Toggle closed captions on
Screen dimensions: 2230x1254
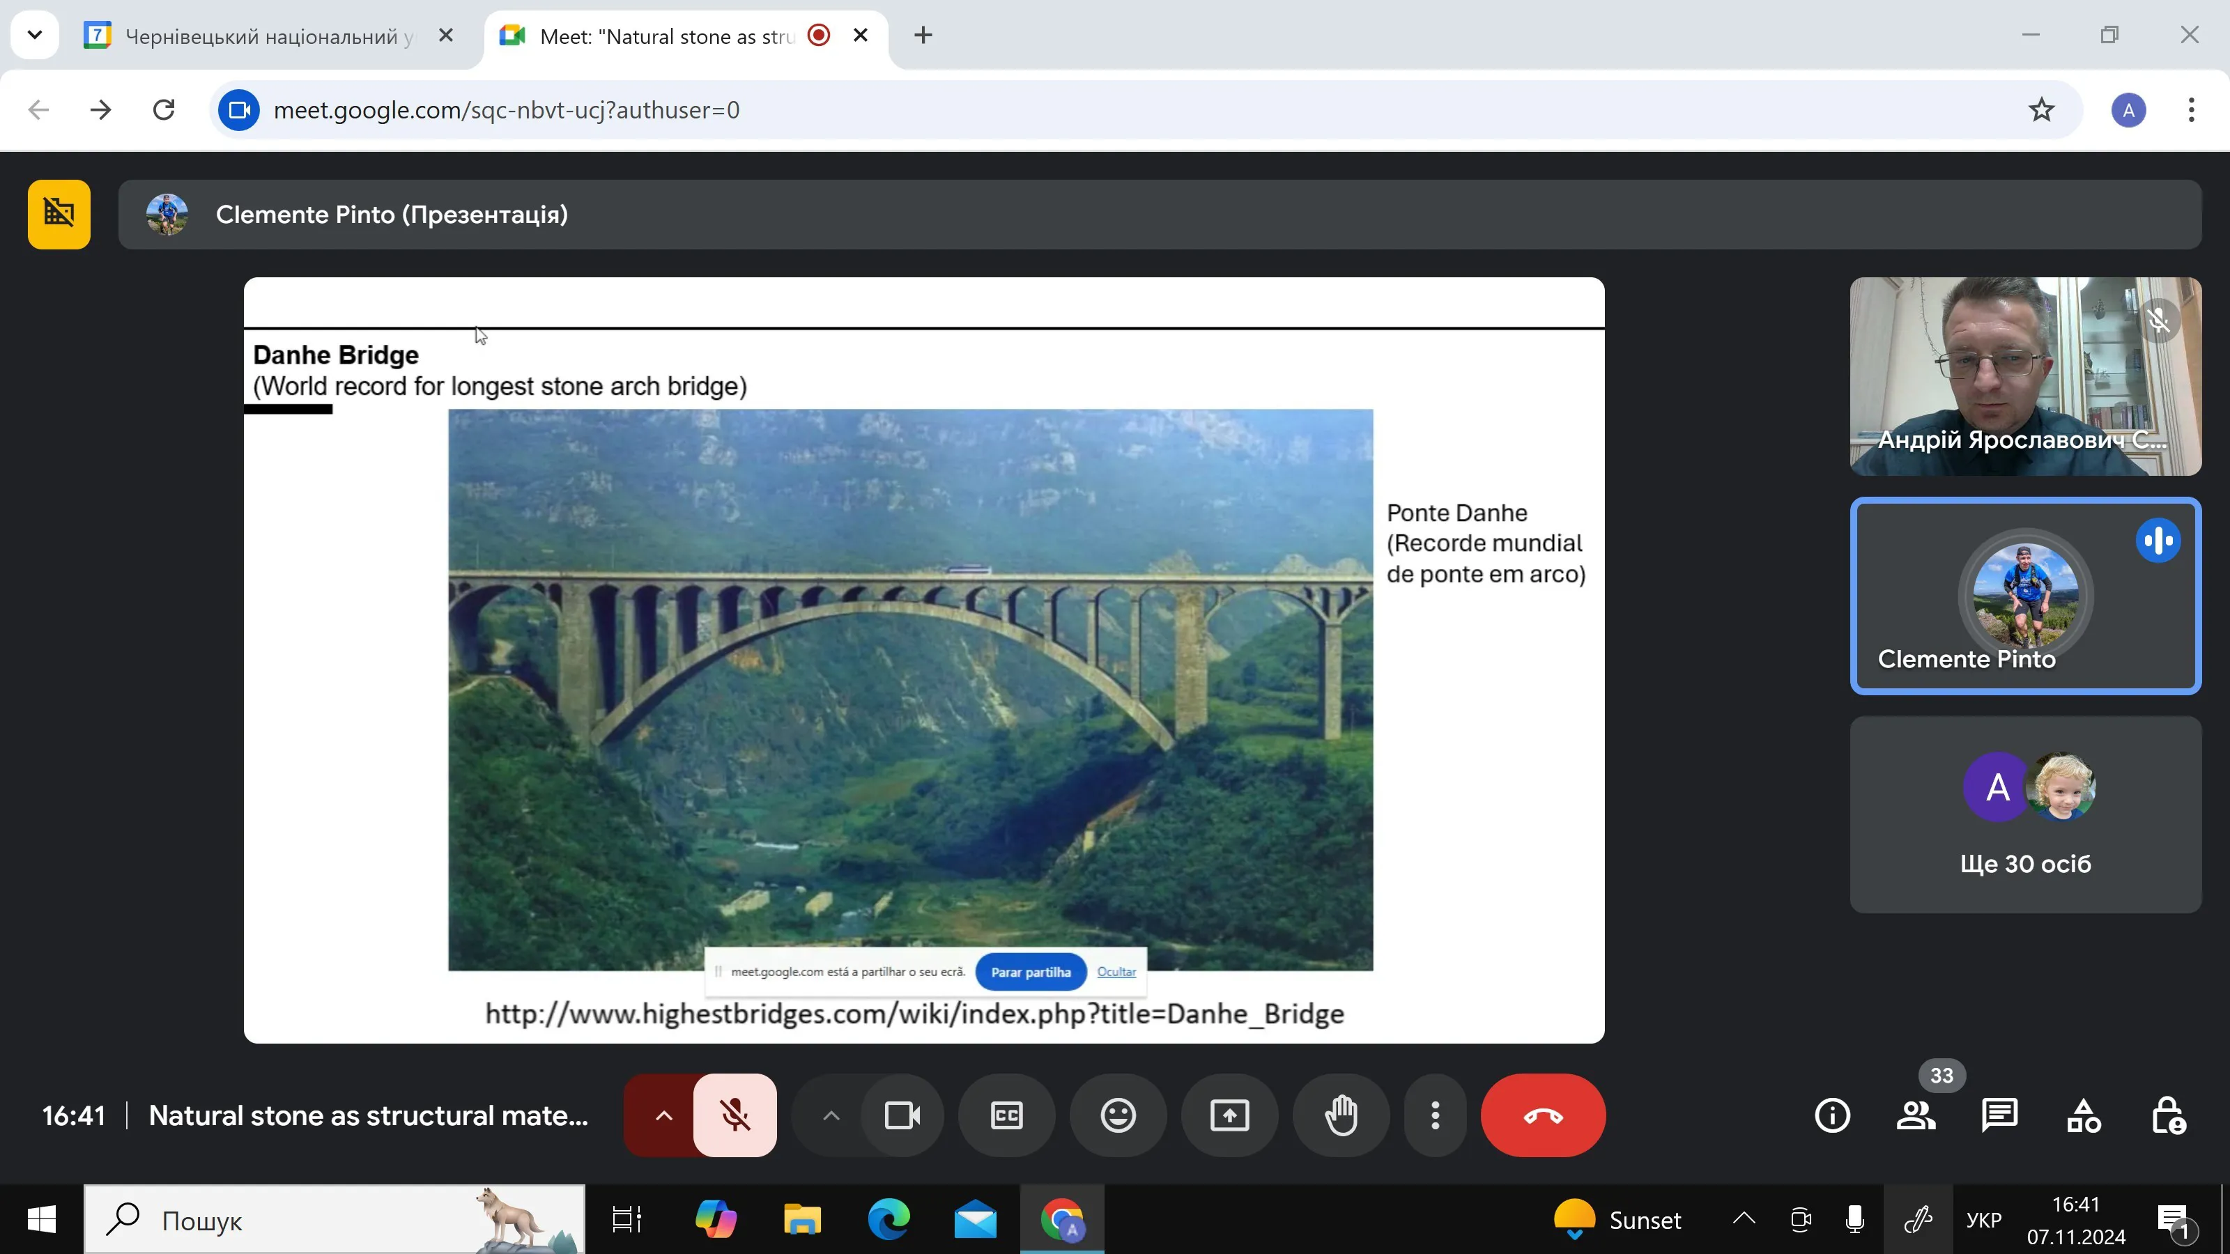[x=1006, y=1115]
